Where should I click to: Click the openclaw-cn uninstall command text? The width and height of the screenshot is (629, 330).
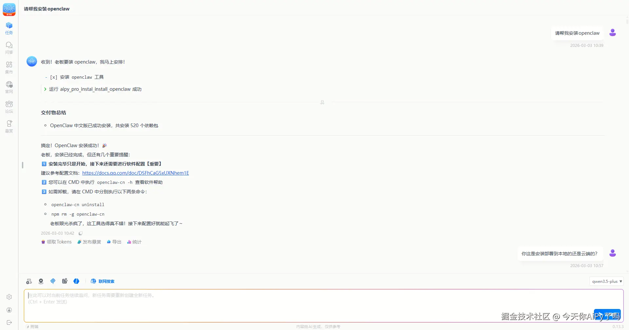(x=78, y=204)
